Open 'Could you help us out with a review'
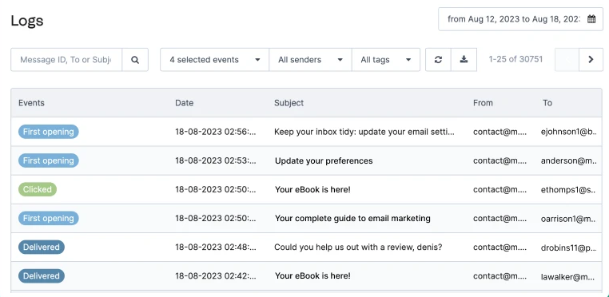 358,247
